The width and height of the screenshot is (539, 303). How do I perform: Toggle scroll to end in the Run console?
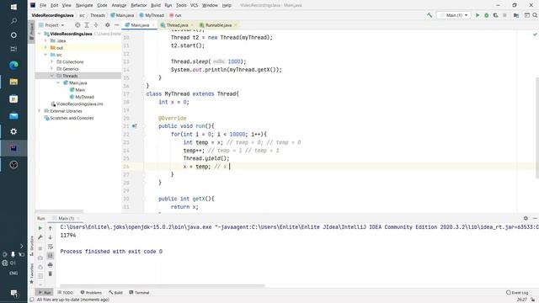51,256
